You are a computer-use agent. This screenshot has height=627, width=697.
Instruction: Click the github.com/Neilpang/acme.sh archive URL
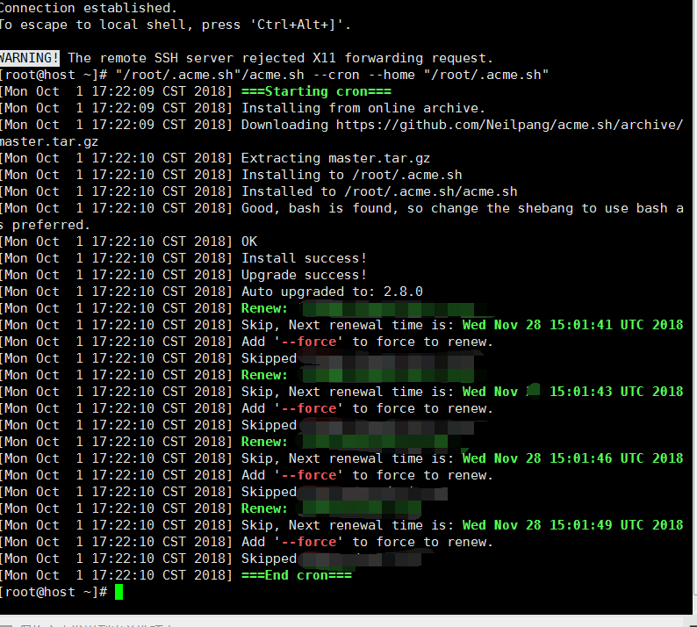[509, 125]
